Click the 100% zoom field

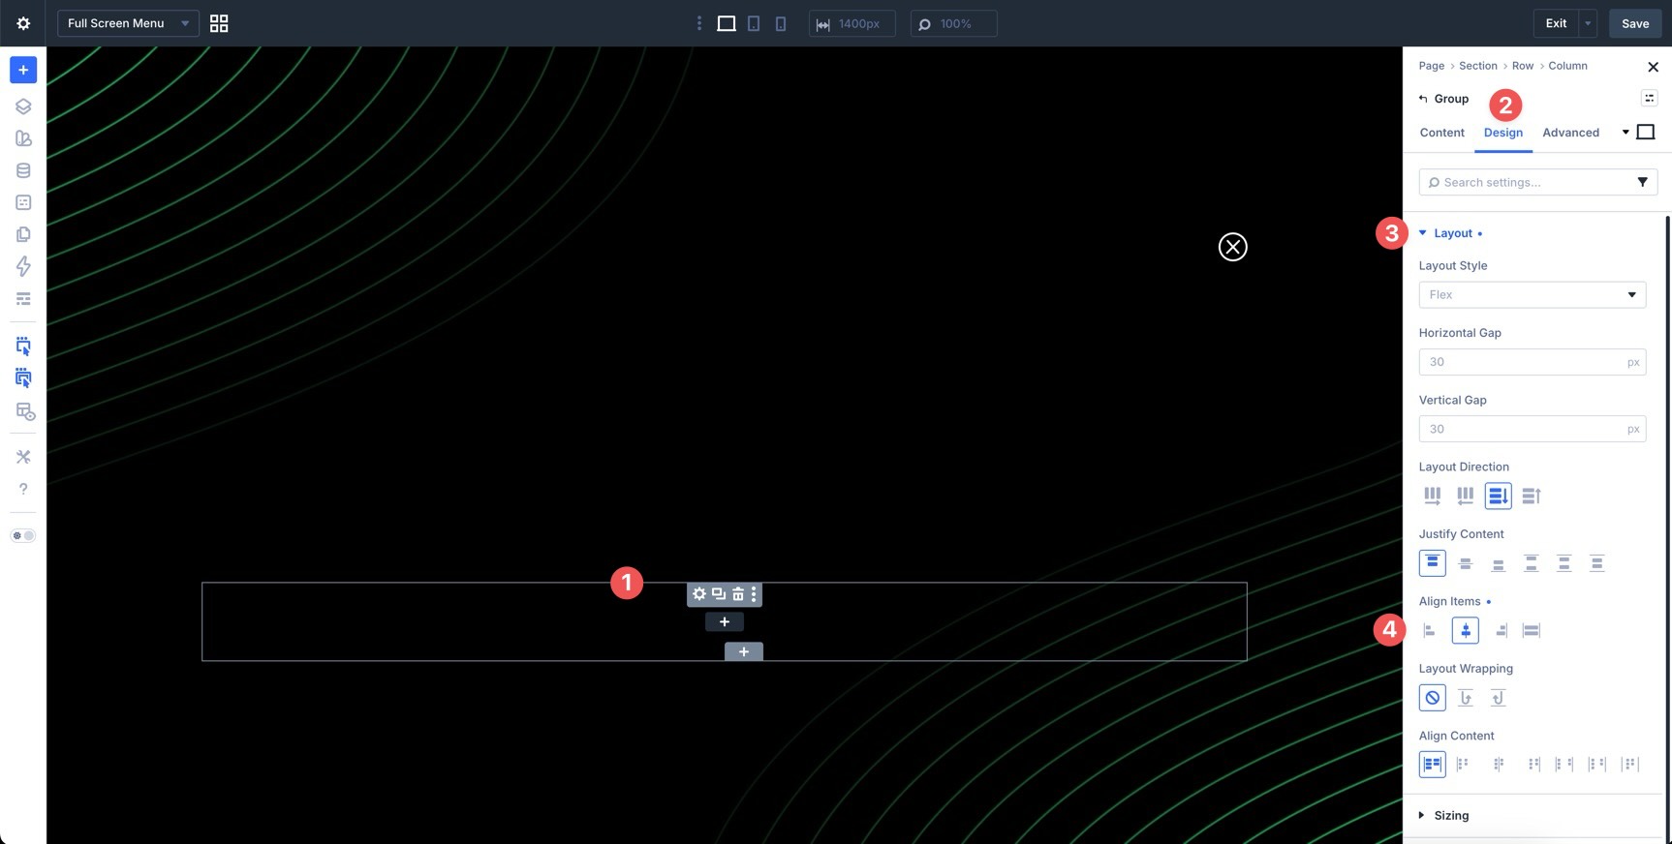tap(954, 23)
